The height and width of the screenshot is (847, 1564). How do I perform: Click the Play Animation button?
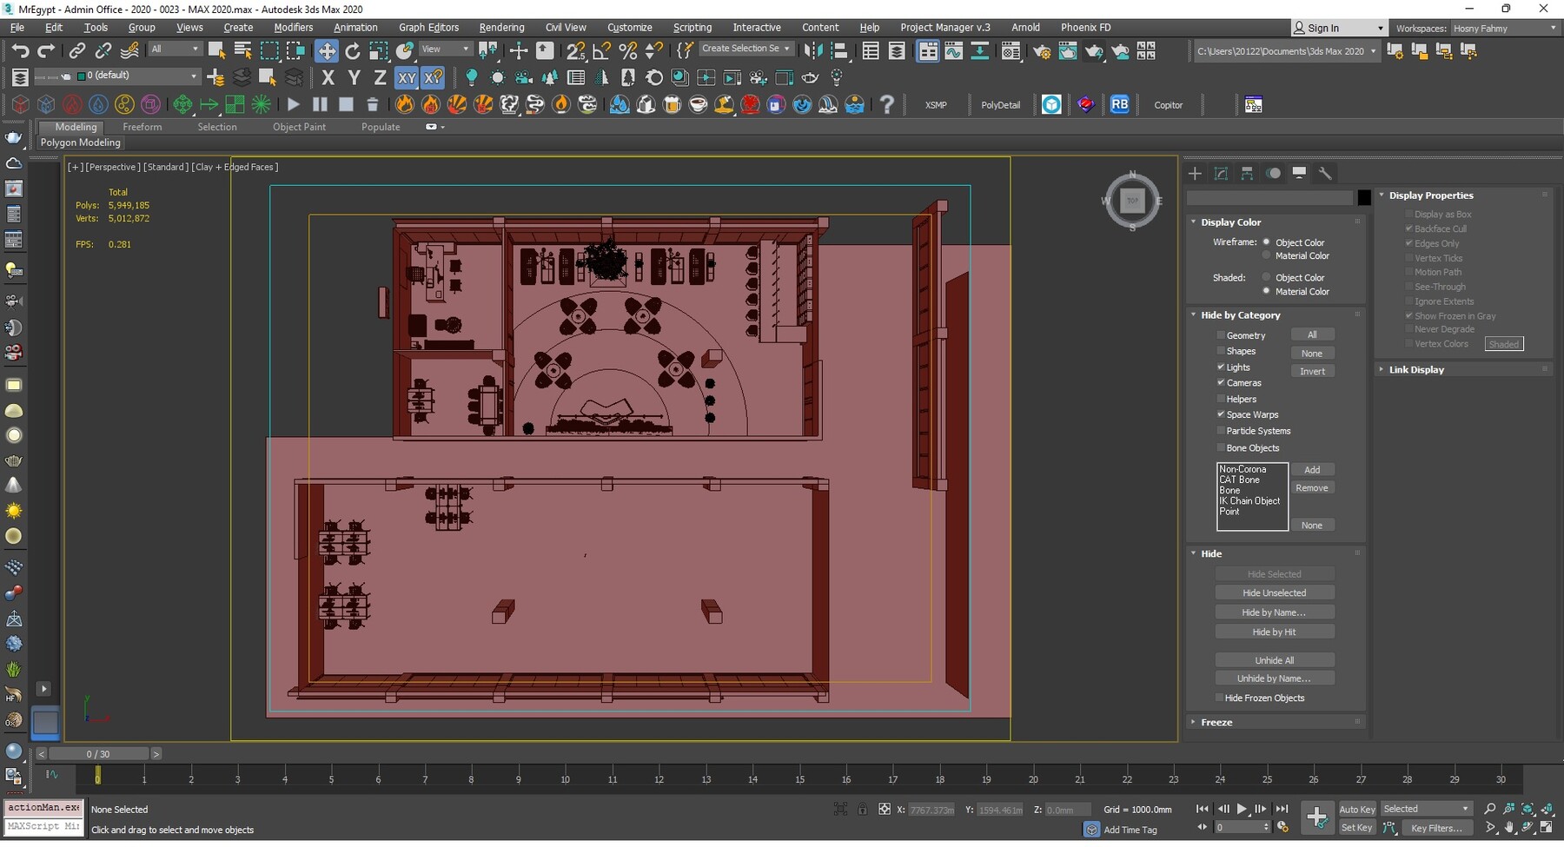(x=1242, y=809)
